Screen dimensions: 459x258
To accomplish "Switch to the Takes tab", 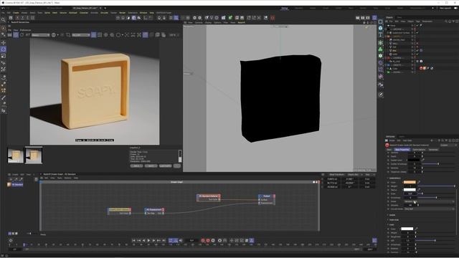I will point(399,17).
